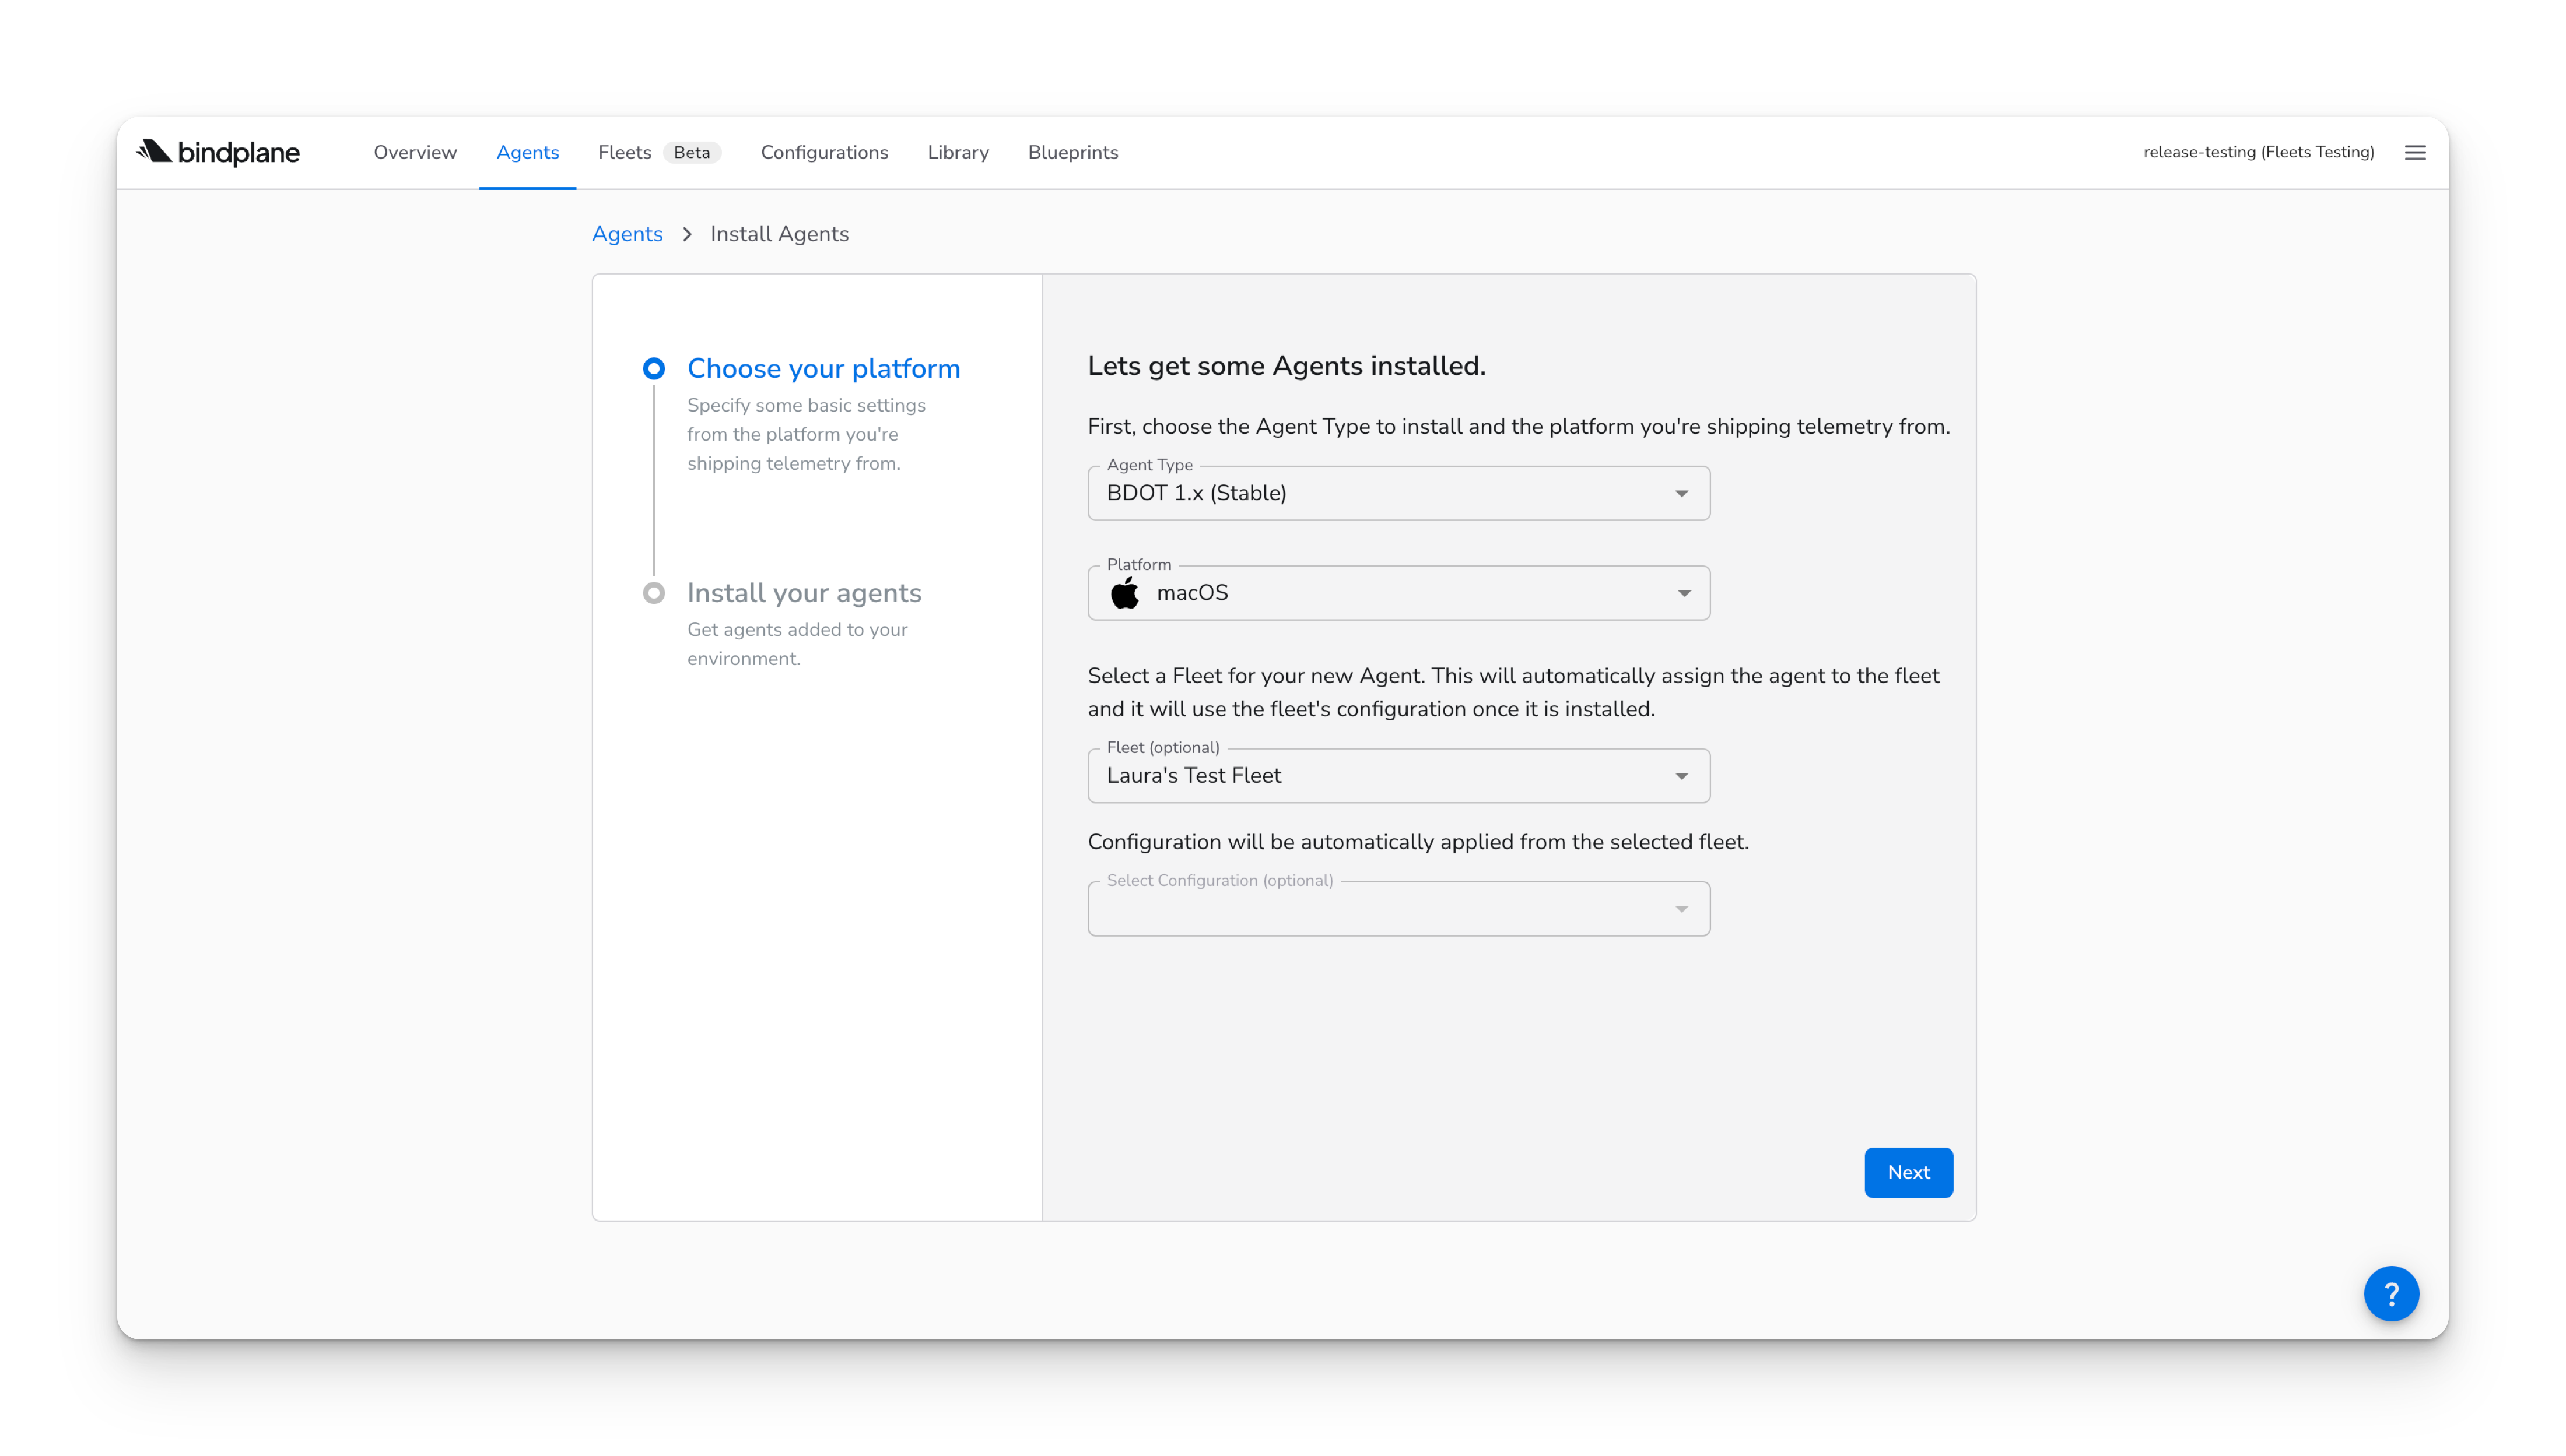Click the breadcrumb chevron separator

[x=687, y=234]
